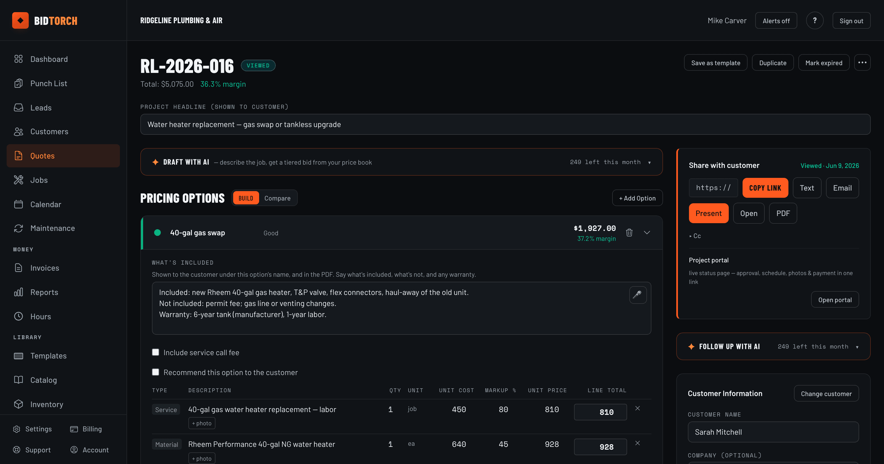This screenshot has height=464, width=884.
Task: Switch pricing view to BUILD
Action: (246, 198)
